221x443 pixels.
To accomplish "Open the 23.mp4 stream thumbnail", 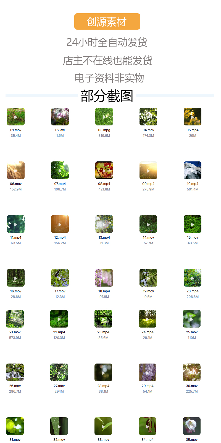I will (103, 319).
